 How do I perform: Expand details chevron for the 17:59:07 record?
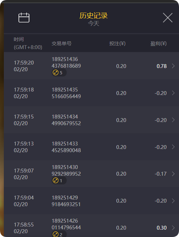[x=173, y=174]
